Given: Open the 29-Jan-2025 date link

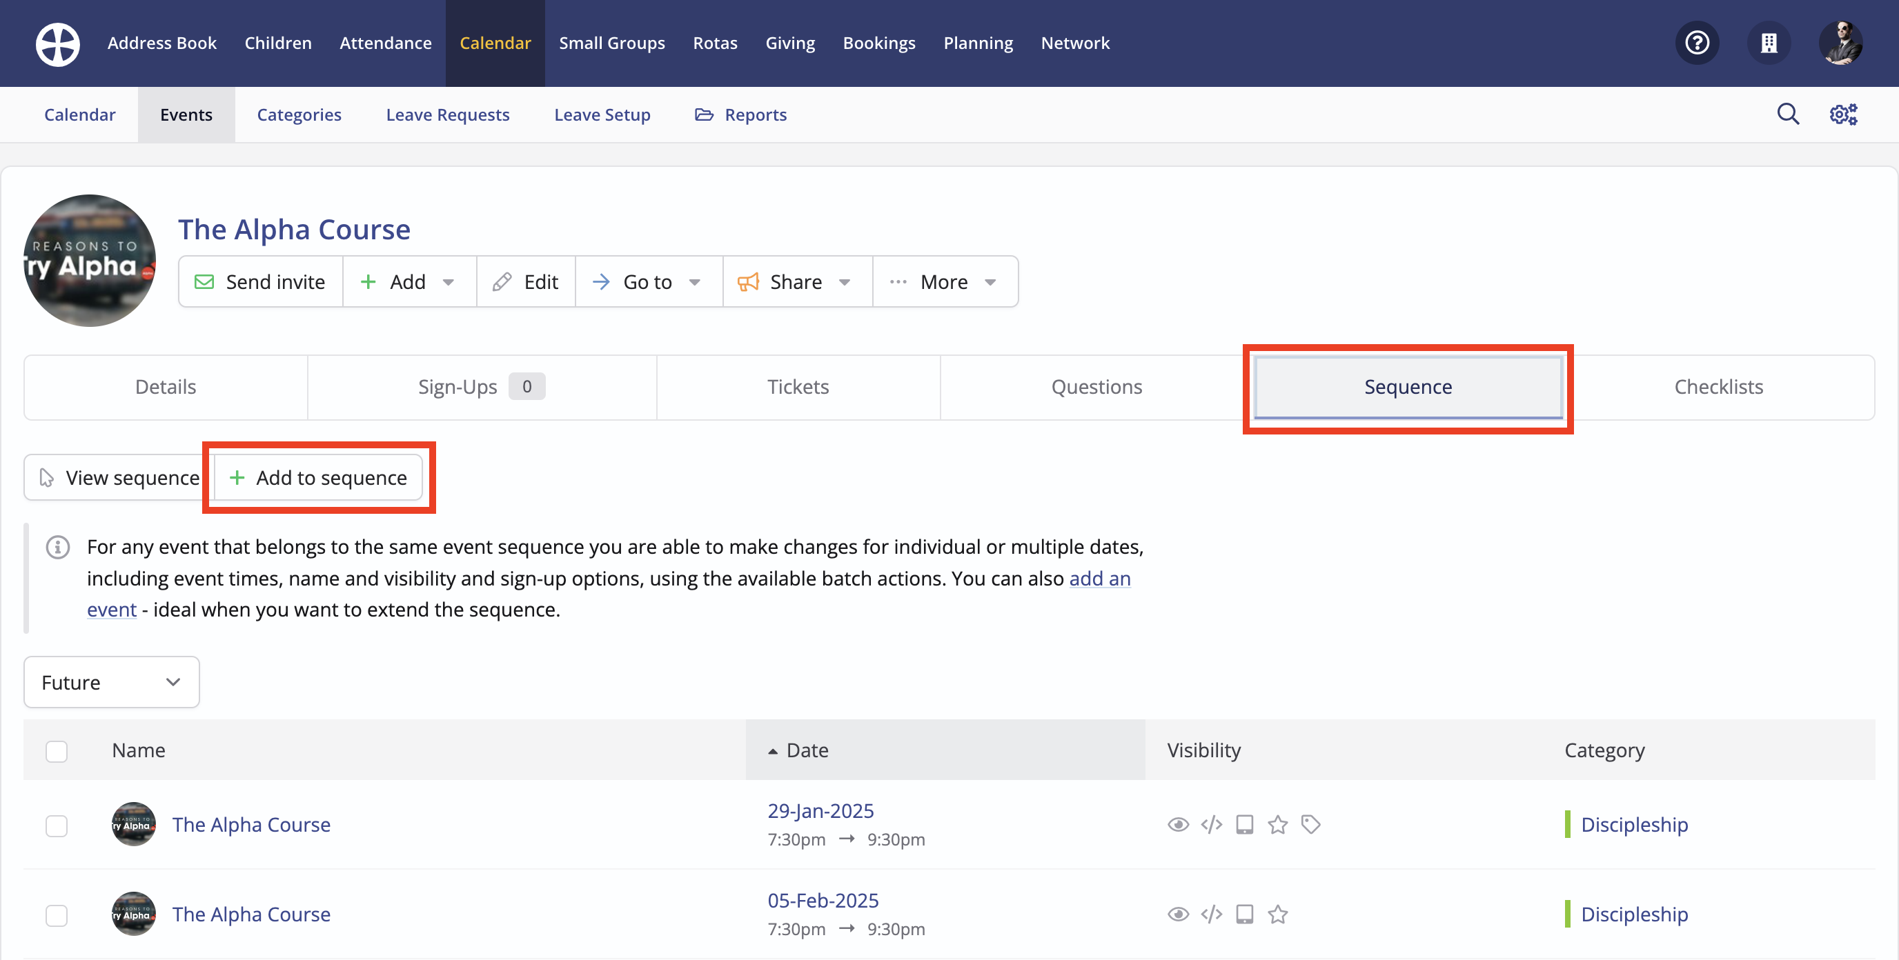Looking at the screenshot, I should click(x=820, y=810).
